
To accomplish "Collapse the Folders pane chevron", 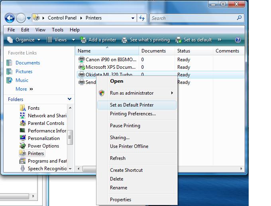I will pos(69,99).
